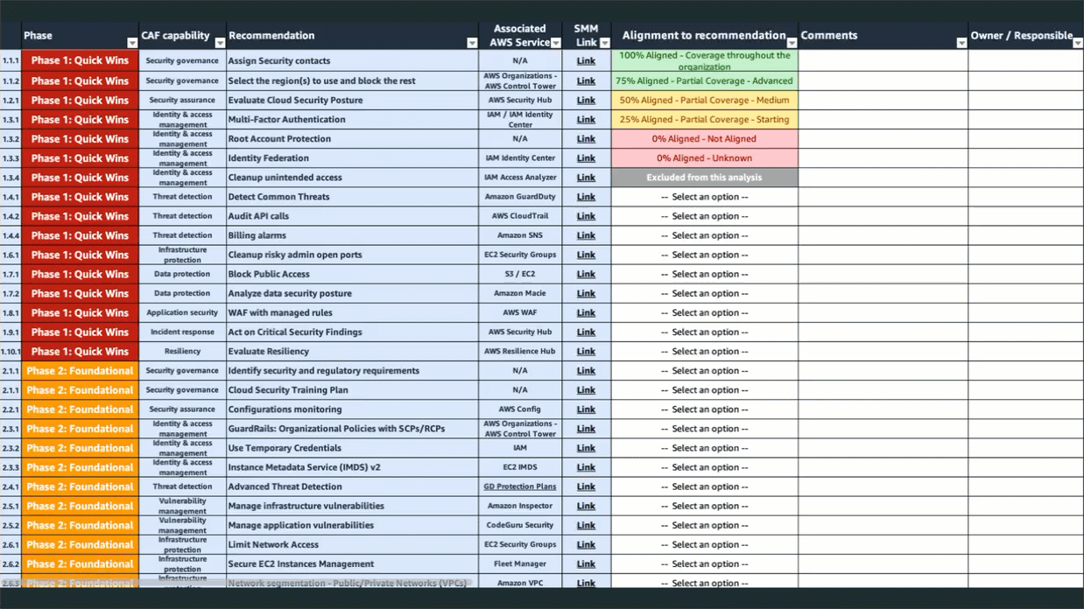Select alignment option for Configurations monitoring row
This screenshot has width=1084, height=609.
point(705,409)
